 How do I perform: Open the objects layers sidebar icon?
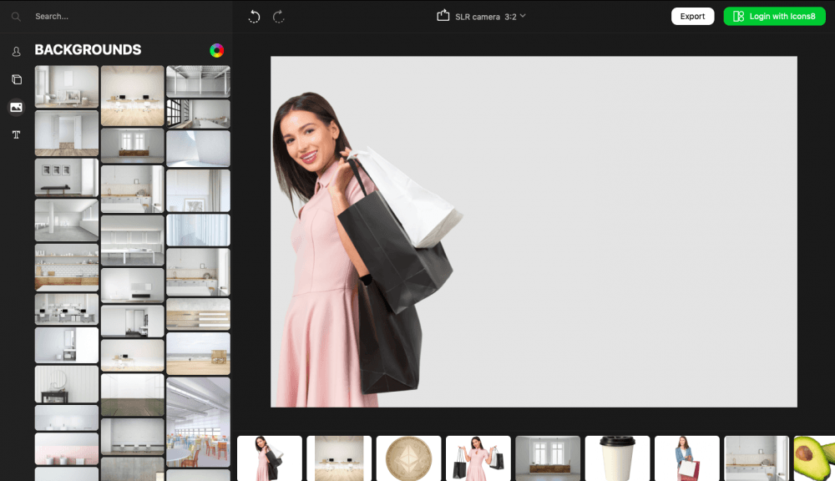(x=16, y=79)
